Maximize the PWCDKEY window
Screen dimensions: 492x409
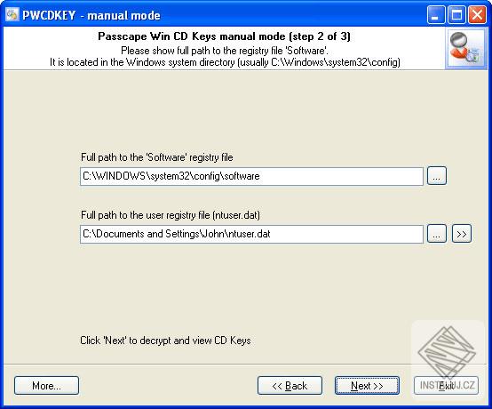coord(456,15)
